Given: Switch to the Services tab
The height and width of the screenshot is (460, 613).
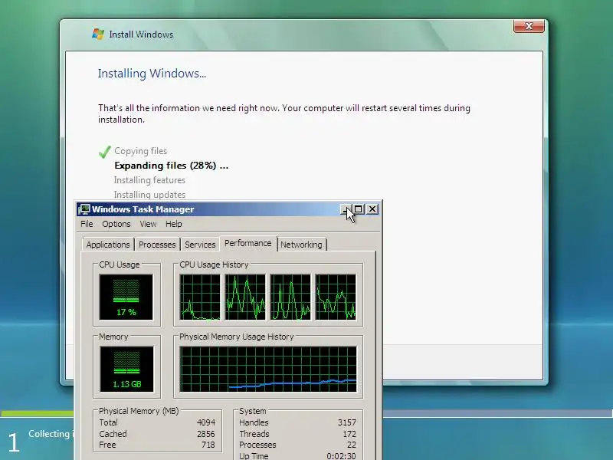Looking at the screenshot, I should [200, 245].
